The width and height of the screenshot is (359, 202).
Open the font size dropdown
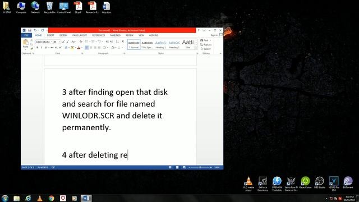coord(60,42)
